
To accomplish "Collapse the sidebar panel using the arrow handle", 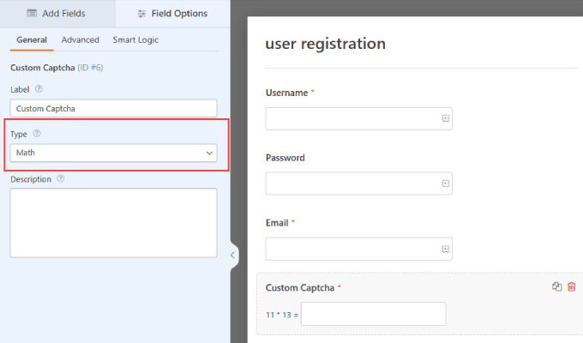I will click(233, 255).
